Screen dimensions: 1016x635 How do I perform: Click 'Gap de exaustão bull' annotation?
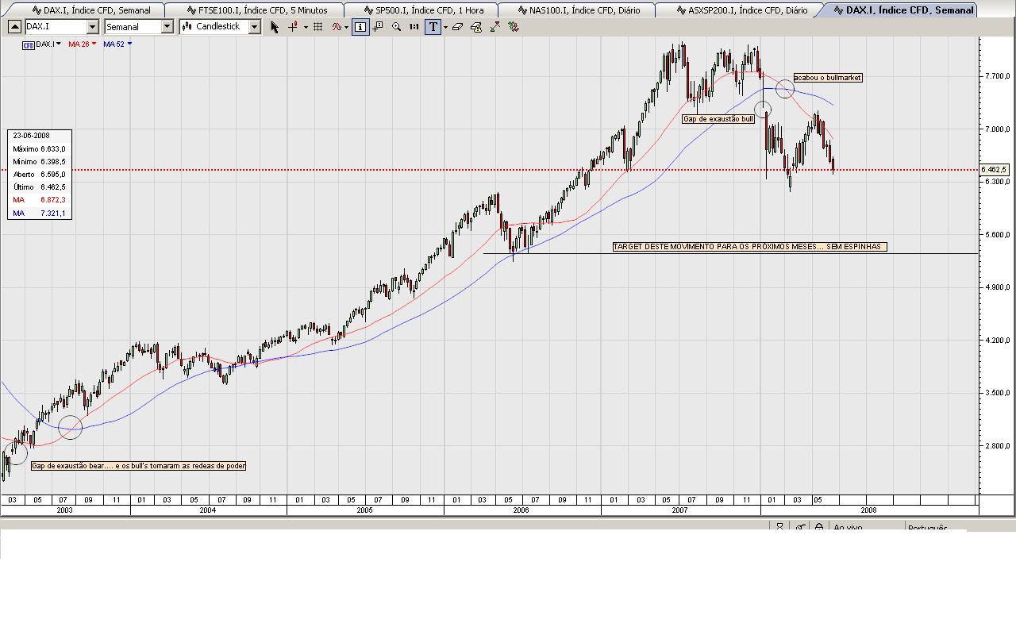(x=718, y=118)
